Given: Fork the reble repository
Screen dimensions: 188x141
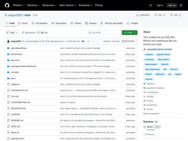Looking at the screenshot, I should [160, 15].
